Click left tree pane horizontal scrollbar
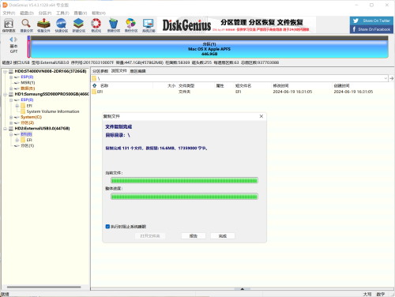395x297 pixels. [x=43, y=287]
